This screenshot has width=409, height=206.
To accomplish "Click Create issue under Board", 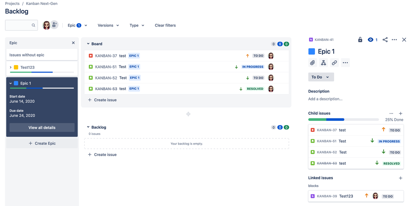I will click(102, 100).
